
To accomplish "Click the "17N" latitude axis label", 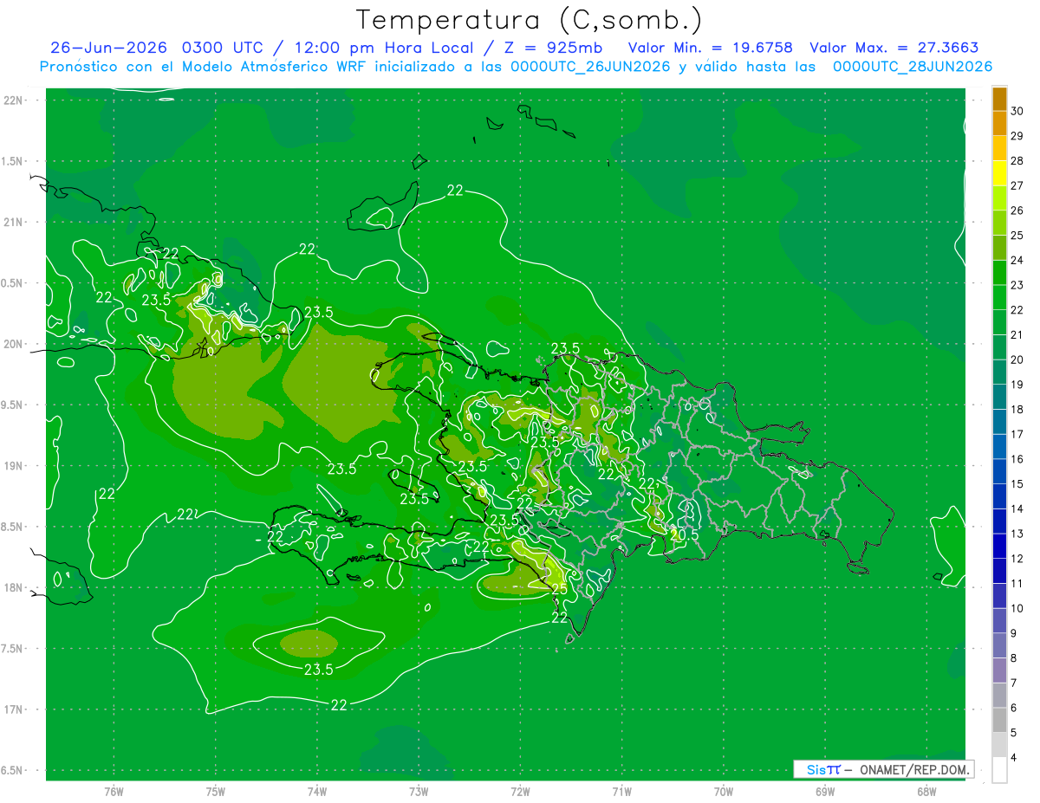I will pos(14,709).
